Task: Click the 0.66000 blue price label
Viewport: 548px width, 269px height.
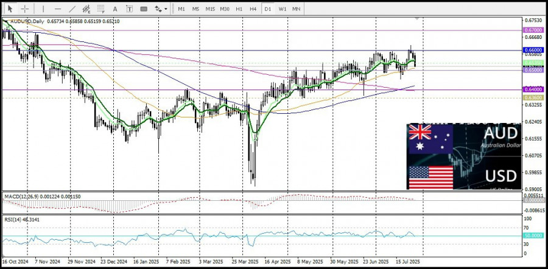Action: pos(533,51)
